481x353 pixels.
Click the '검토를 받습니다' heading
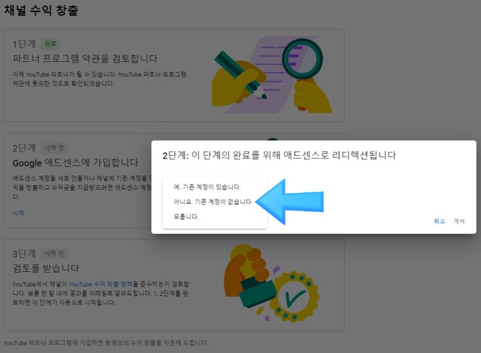pyautogui.click(x=46, y=268)
